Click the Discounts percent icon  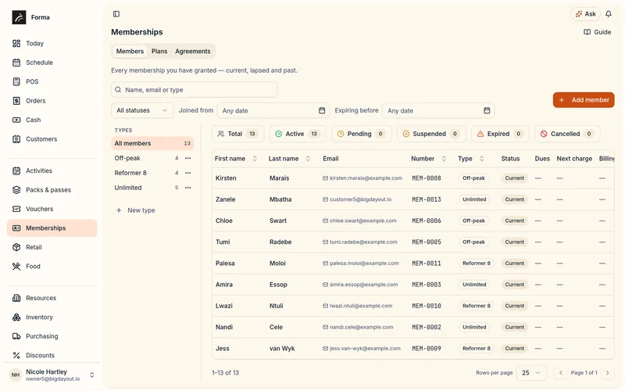[x=16, y=356]
